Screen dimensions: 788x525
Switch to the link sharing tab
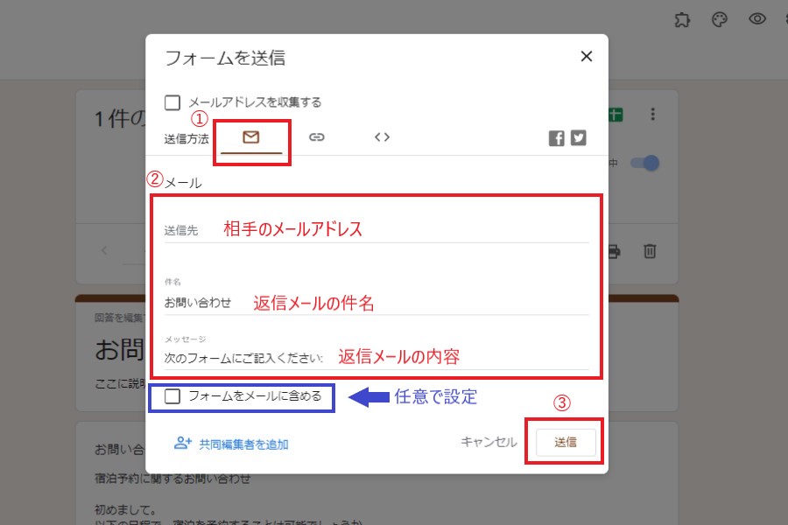point(317,137)
